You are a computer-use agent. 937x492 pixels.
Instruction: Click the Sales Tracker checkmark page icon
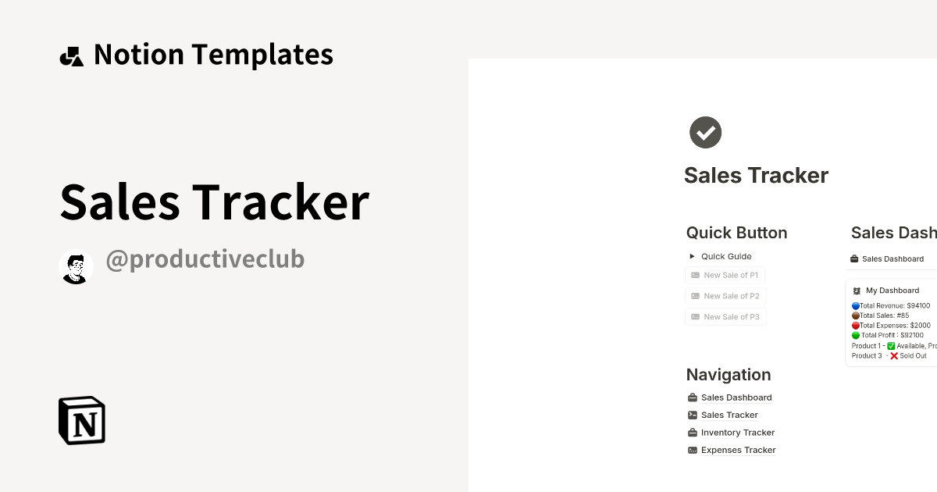coord(704,132)
